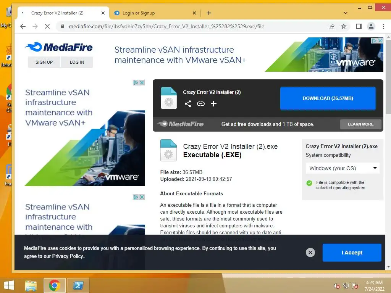Open the top VMware vSAN banner ad
391x293 pixels.
tap(249, 55)
